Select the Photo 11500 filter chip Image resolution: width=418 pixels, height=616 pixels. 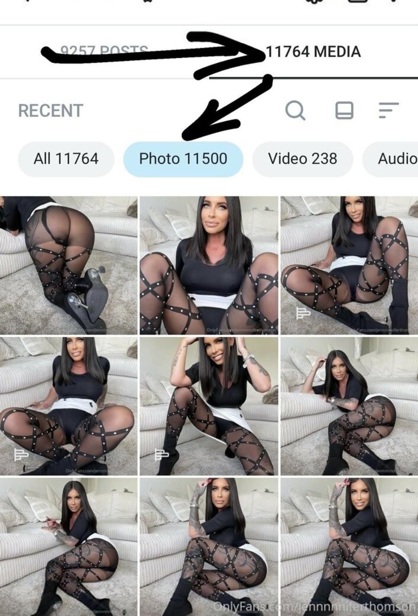coord(183,159)
